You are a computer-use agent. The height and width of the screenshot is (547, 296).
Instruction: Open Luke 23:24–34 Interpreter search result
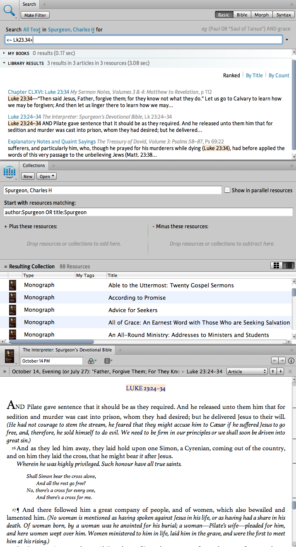(x=24, y=117)
